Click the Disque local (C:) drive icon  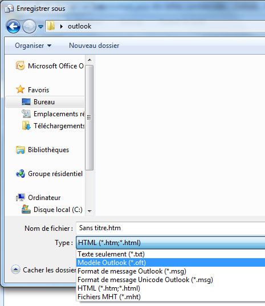click(26, 209)
